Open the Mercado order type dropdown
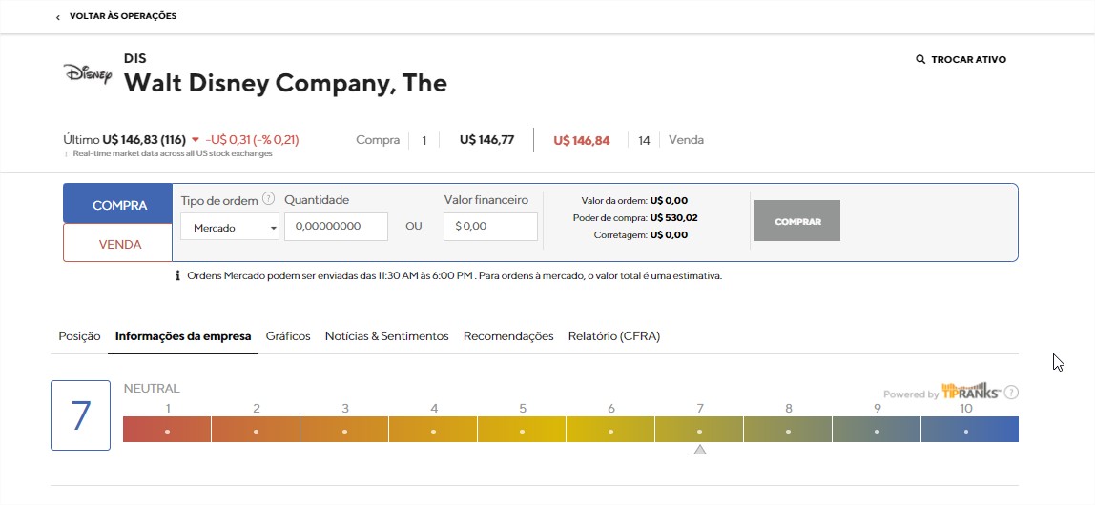1095x505 pixels. tap(230, 228)
